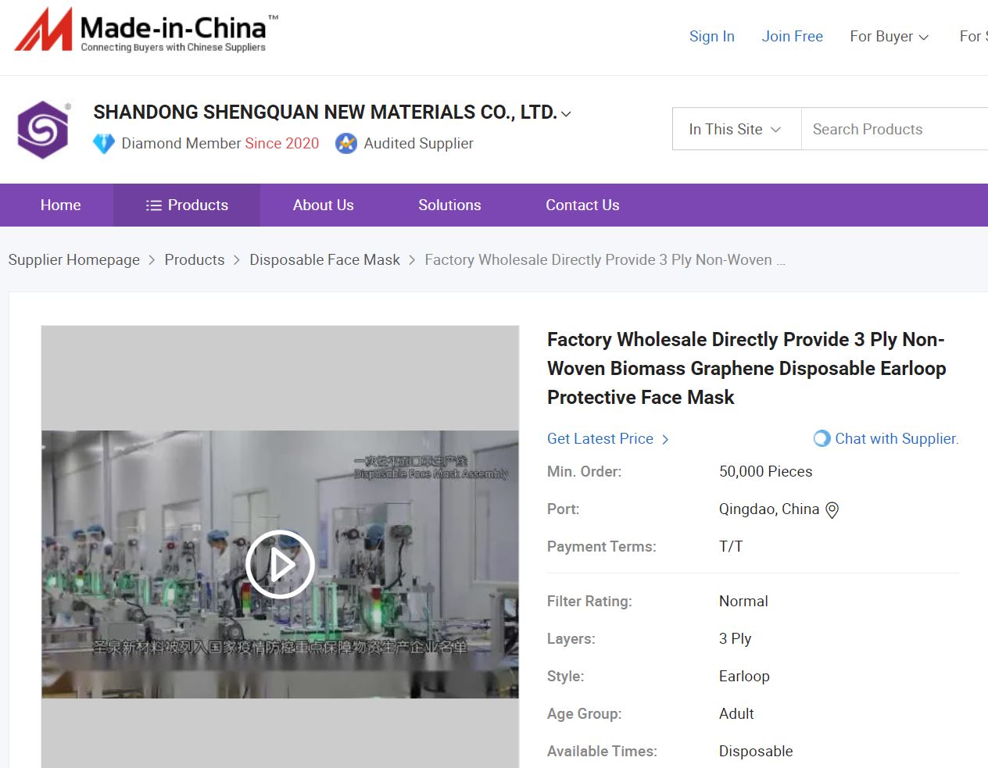This screenshot has height=768, width=988.
Task: Go to the Home tab
Action: coord(60,205)
